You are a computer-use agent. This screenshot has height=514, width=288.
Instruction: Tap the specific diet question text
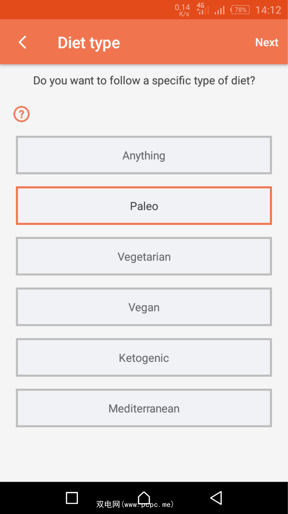coord(144,81)
